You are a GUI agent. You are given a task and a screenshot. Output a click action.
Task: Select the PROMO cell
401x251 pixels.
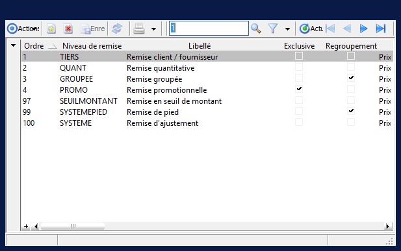click(x=73, y=90)
